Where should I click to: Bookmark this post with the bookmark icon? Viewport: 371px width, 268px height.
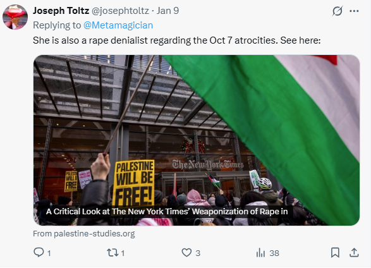click(335, 252)
